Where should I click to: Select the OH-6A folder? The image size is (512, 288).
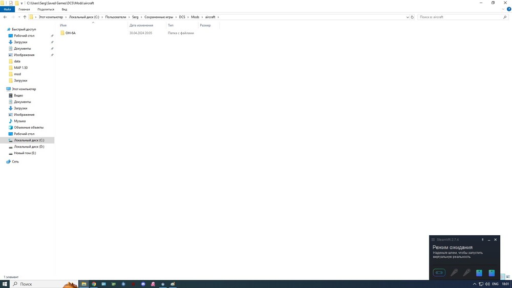tap(70, 33)
